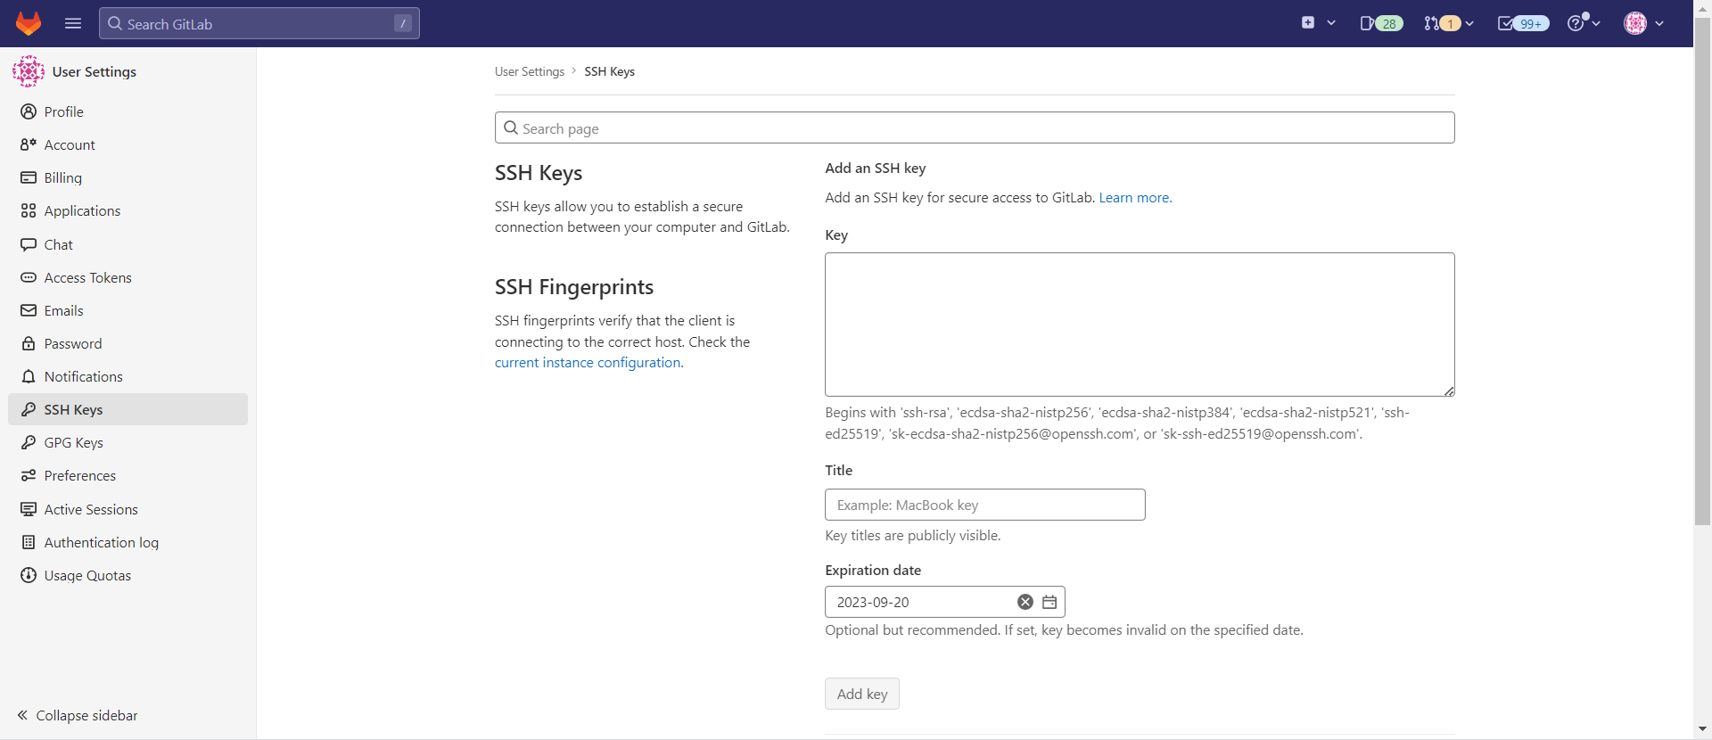Open Password settings
Image resolution: width=1712 pixels, height=740 pixels.
[x=128, y=343]
